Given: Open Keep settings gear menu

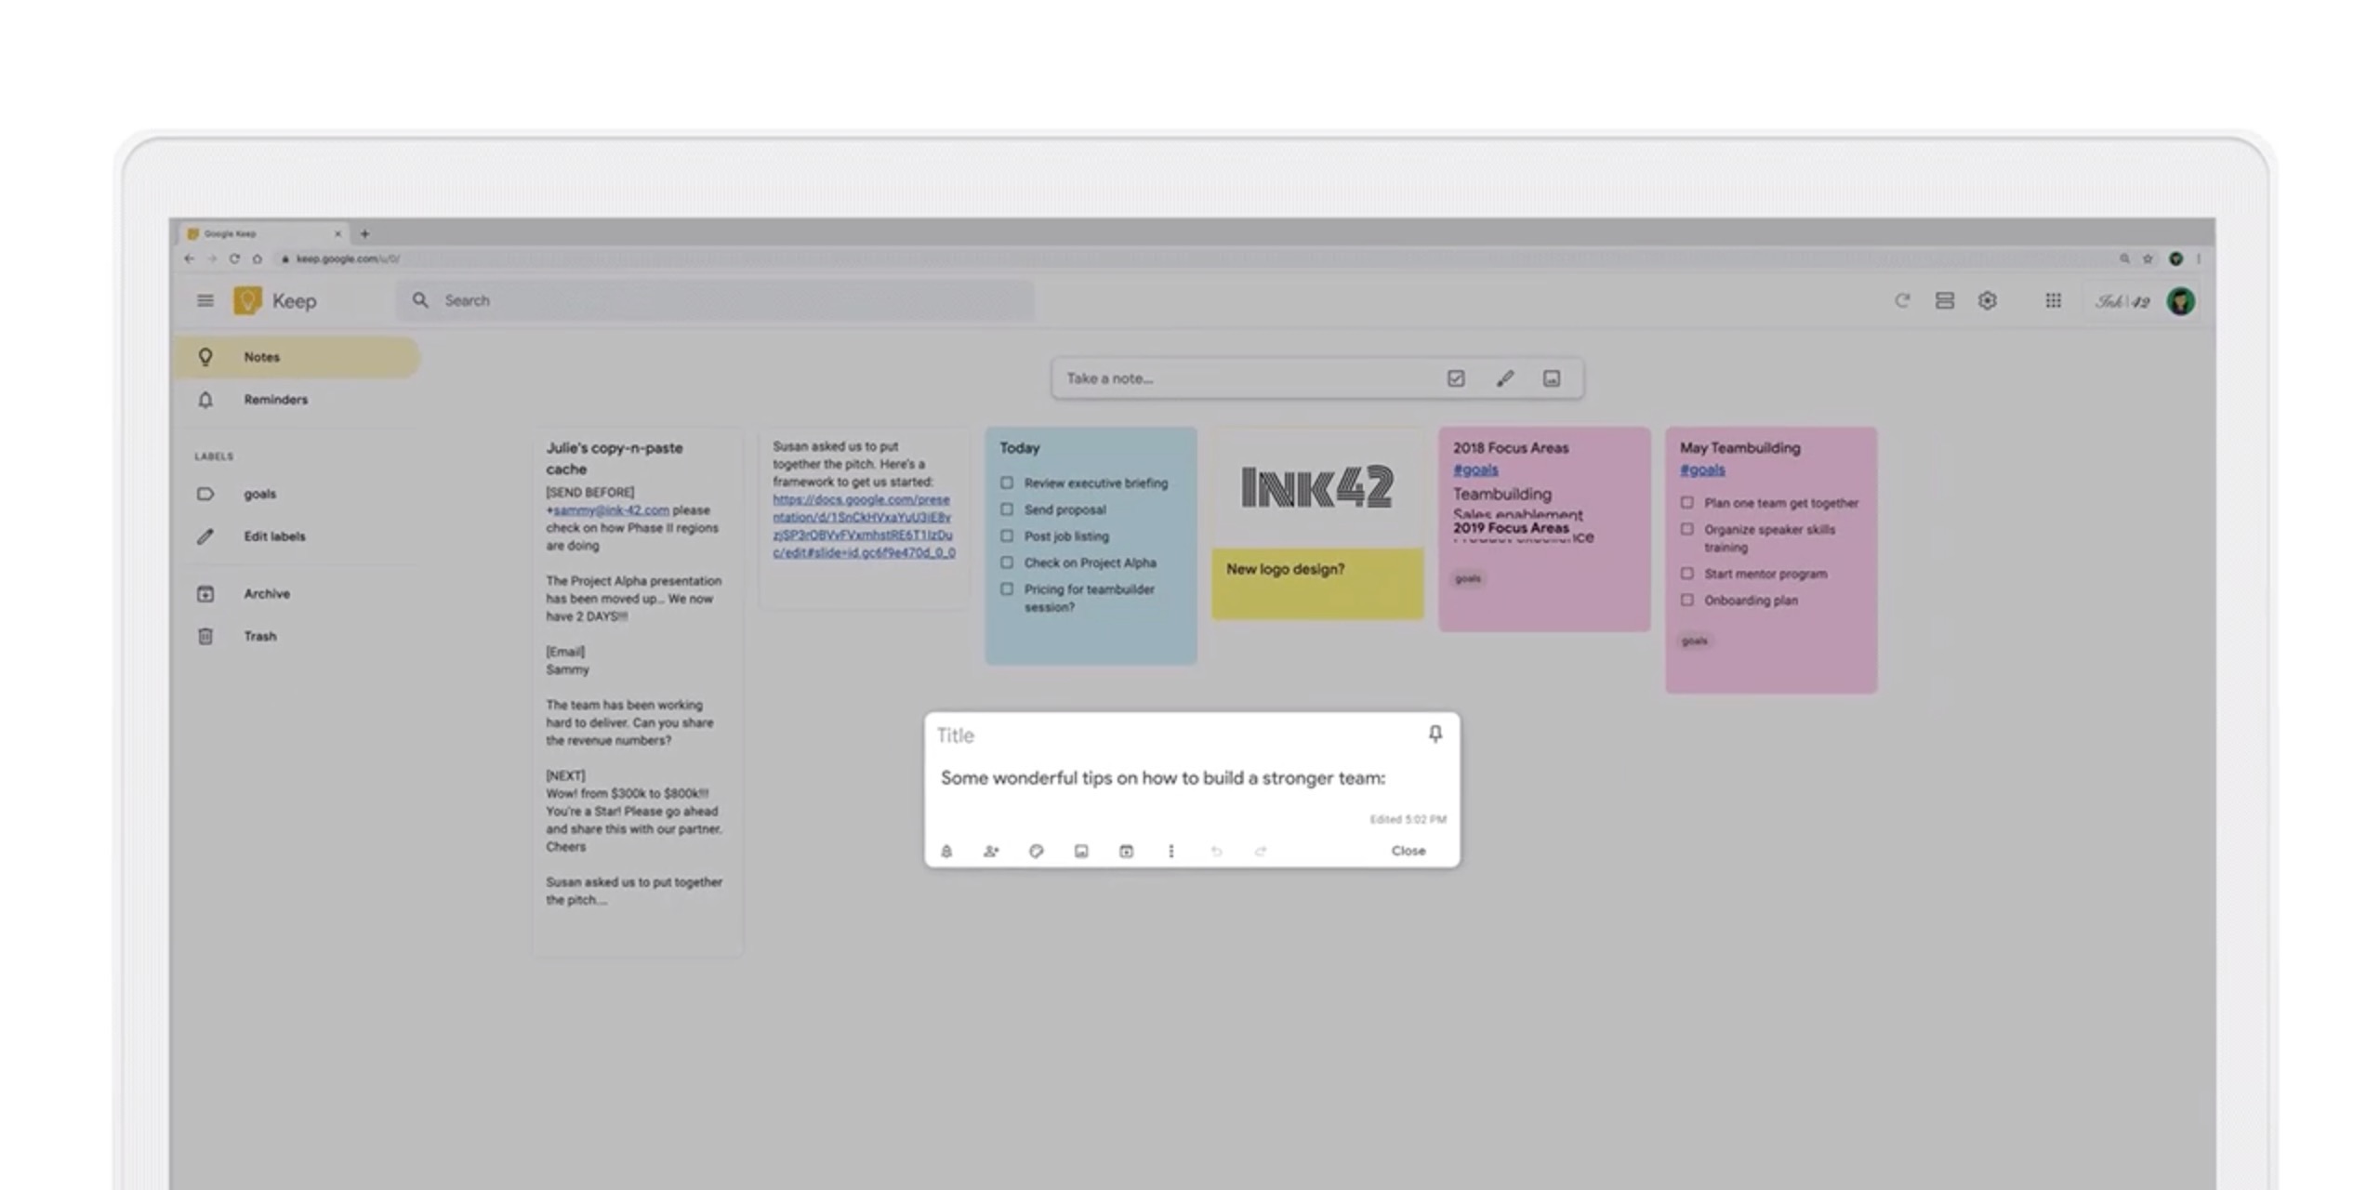Looking at the screenshot, I should tap(1990, 300).
